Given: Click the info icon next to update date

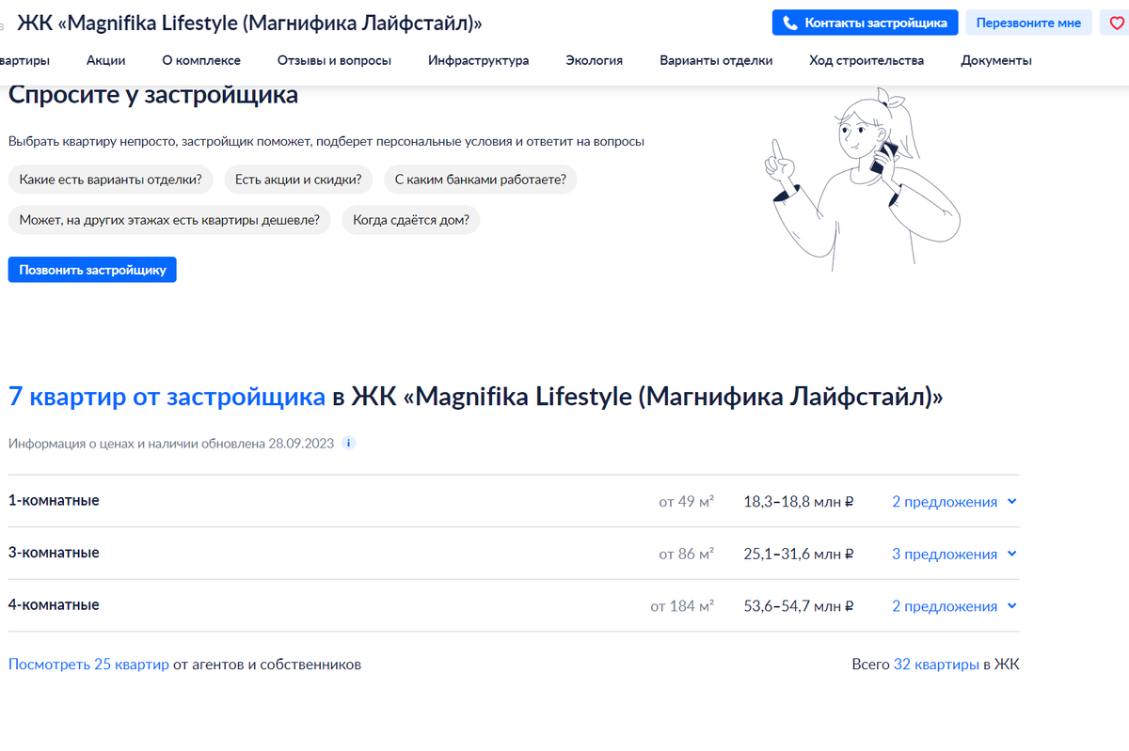Looking at the screenshot, I should (x=348, y=443).
